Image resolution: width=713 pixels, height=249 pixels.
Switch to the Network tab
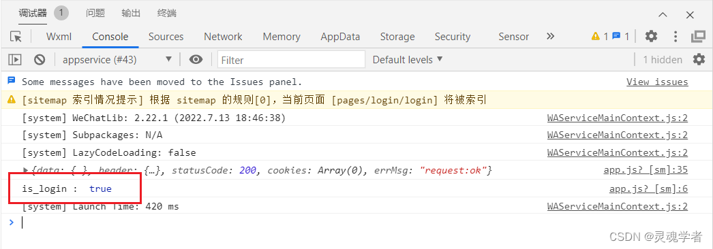tap(223, 37)
